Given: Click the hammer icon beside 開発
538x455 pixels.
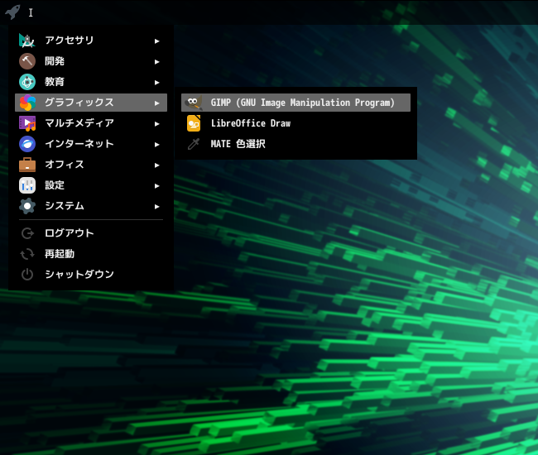Looking at the screenshot, I should click(27, 61).
